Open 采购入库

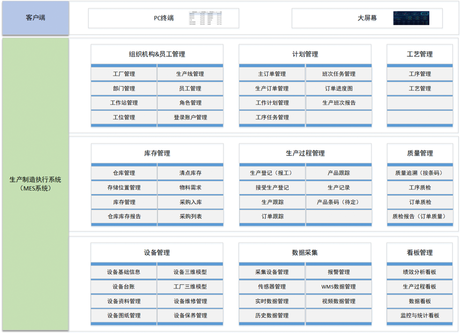coord(190,202)
